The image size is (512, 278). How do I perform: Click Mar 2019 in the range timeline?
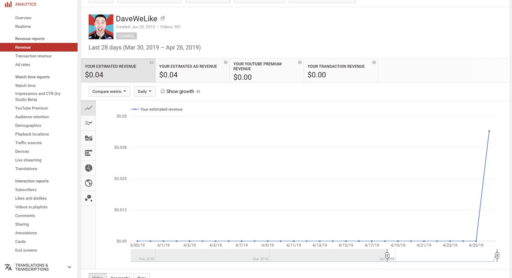[260, 259]
